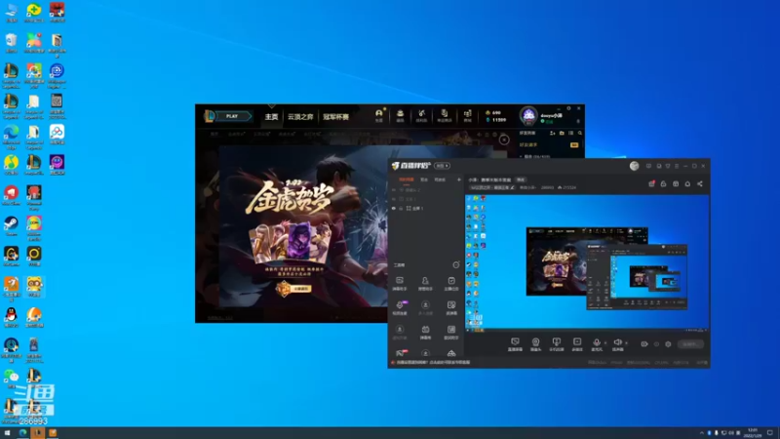780x439 pixels.
Task: Select the second scene tab in streaming app
Action: point(424,180)
